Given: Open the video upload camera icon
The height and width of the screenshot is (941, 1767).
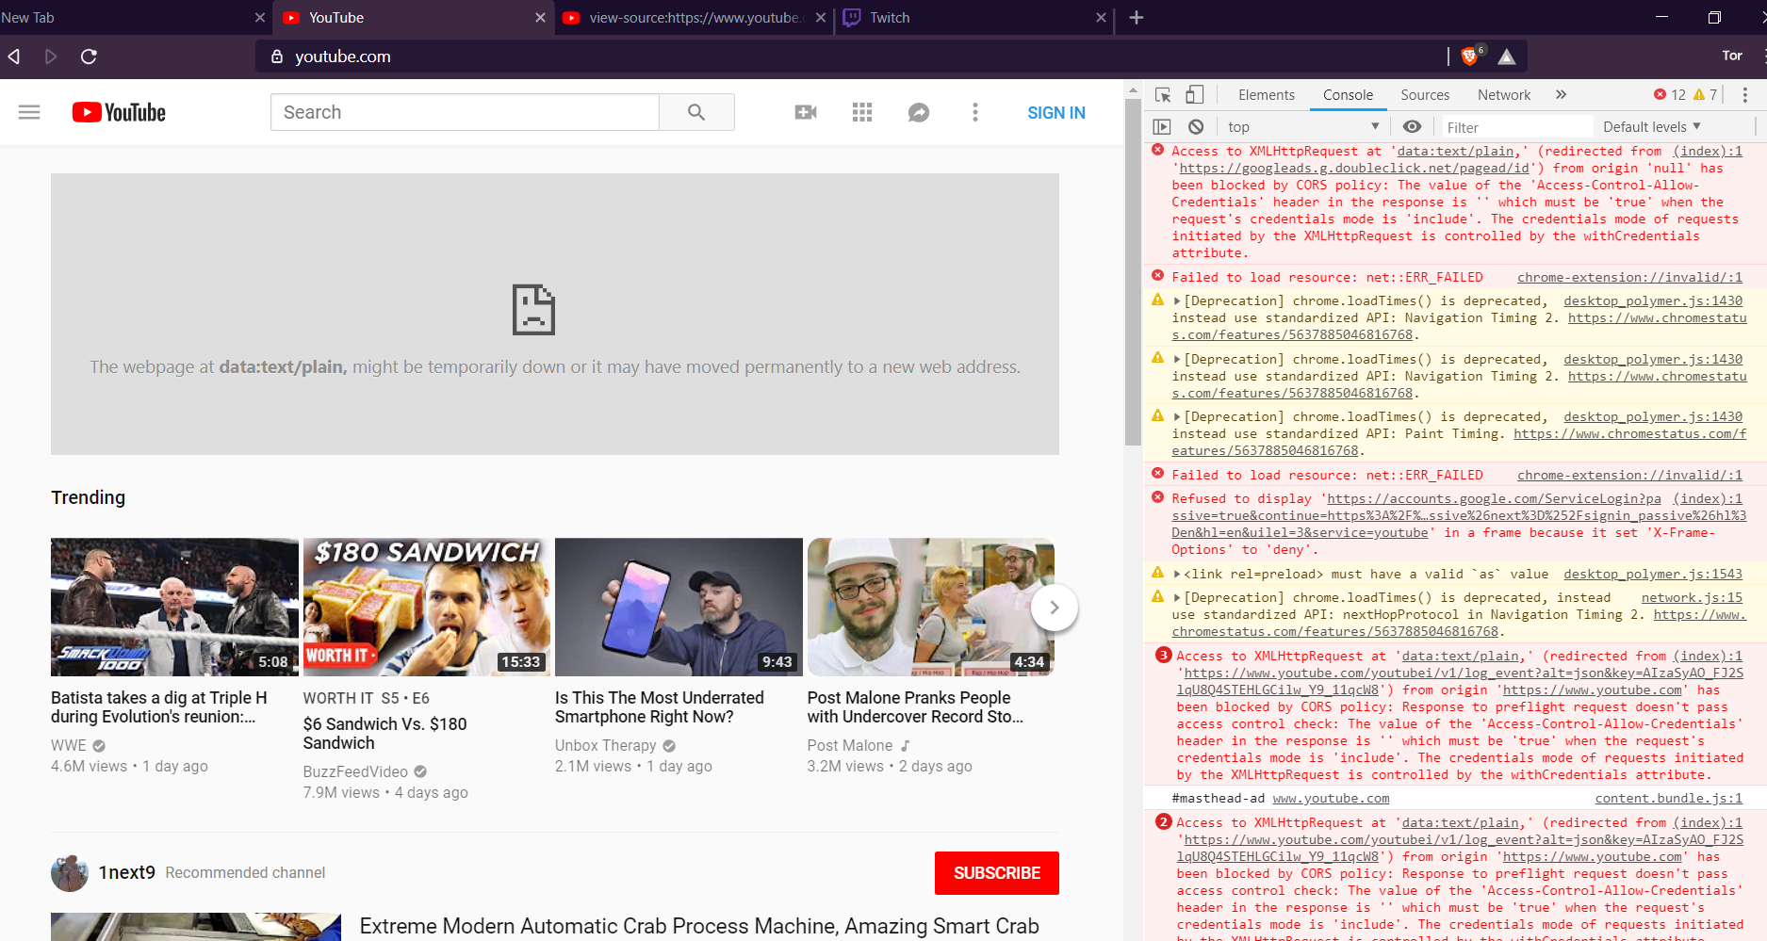Looking at the screenshot, I should [805, 112].
